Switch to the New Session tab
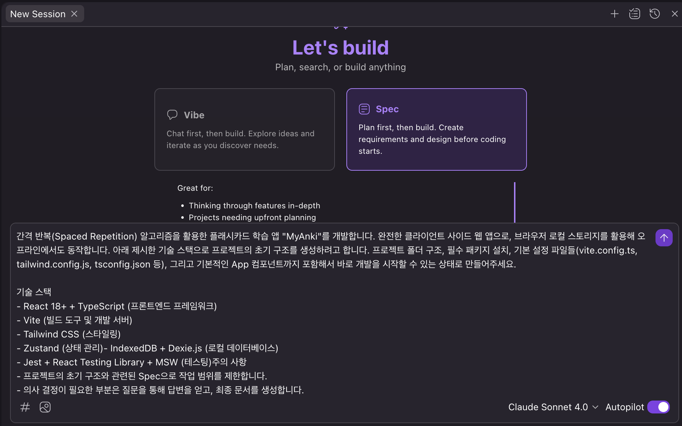The width and height of the screenshot is (682, 426). tap(38, 14)
